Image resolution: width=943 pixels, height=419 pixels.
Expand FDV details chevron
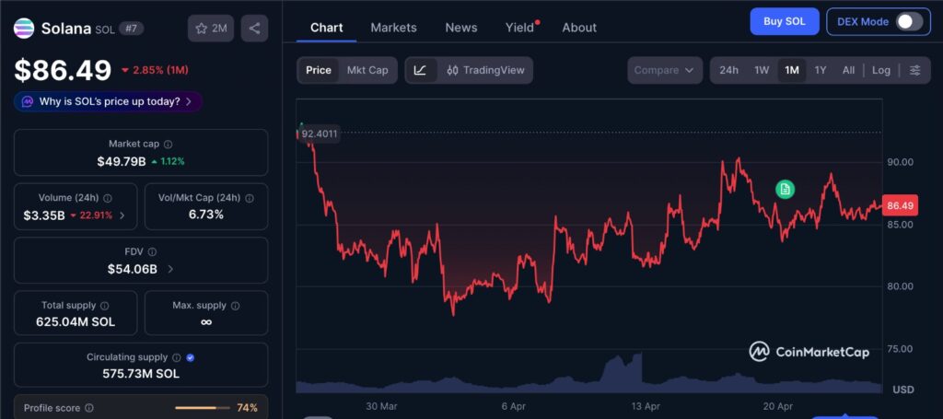tap(170, 269)
